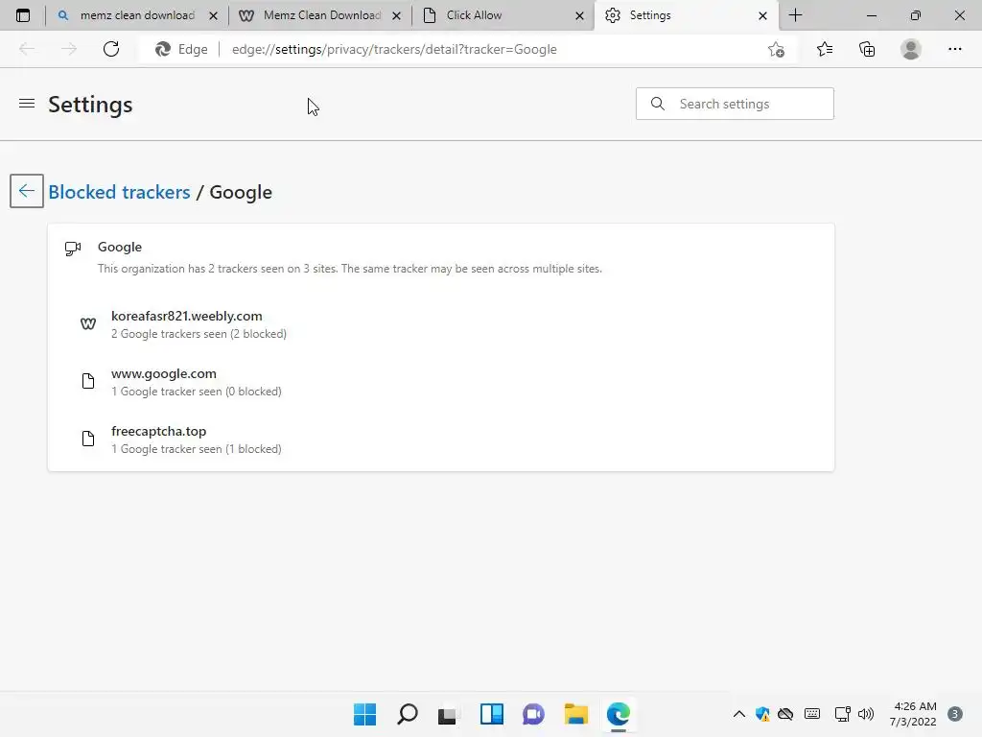Open Settings and more ellipsis menu
The height and width of the screenshot is (737, 982).
[x=954, y=49]
